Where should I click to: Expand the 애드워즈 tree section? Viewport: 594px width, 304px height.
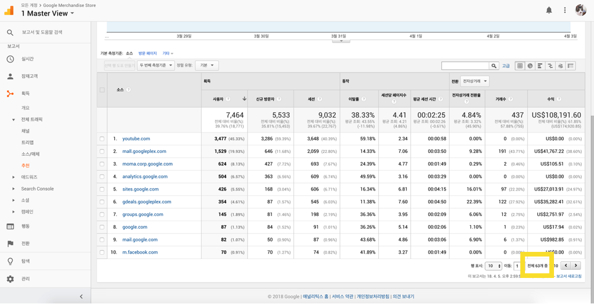coord(14,177)
